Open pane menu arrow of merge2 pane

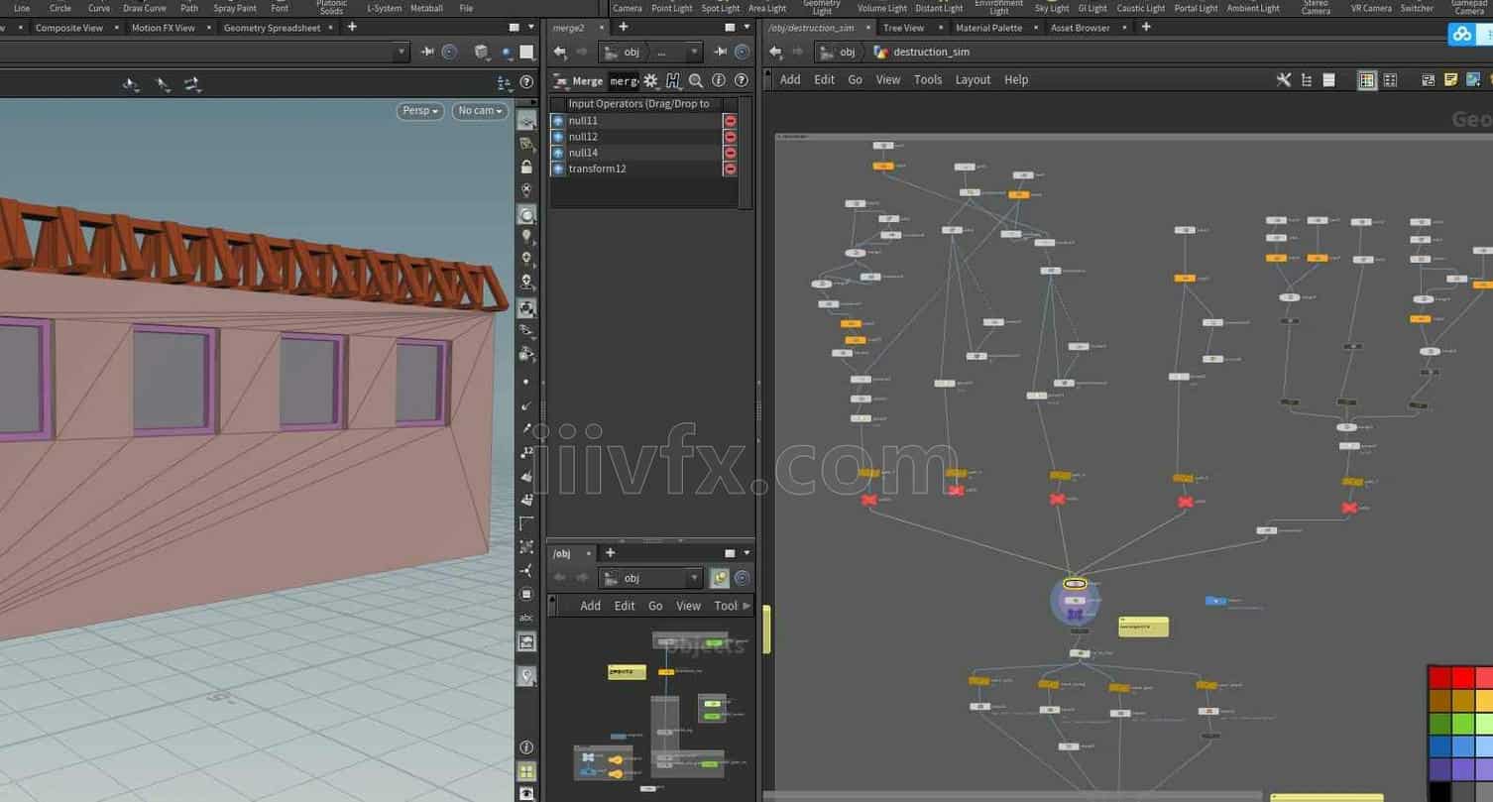[746, 28]
